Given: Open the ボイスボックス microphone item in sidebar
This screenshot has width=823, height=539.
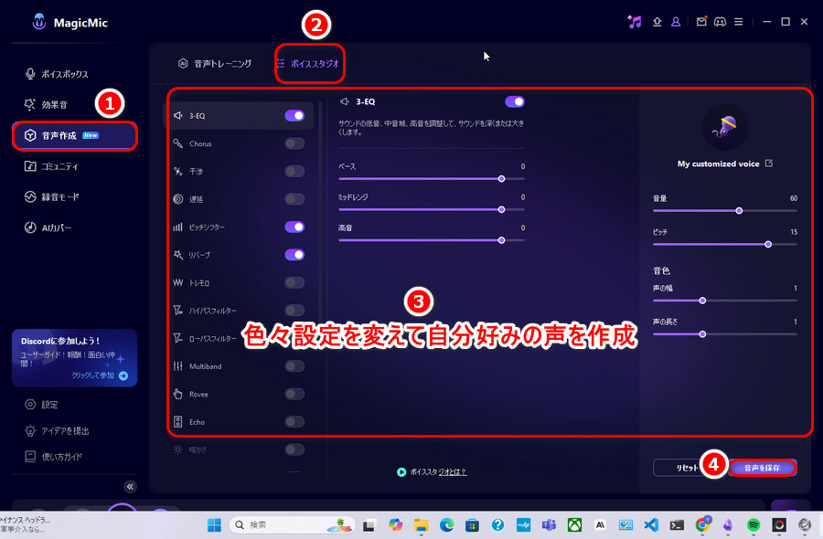Looking at the screenshot, I should coord(31,74).
